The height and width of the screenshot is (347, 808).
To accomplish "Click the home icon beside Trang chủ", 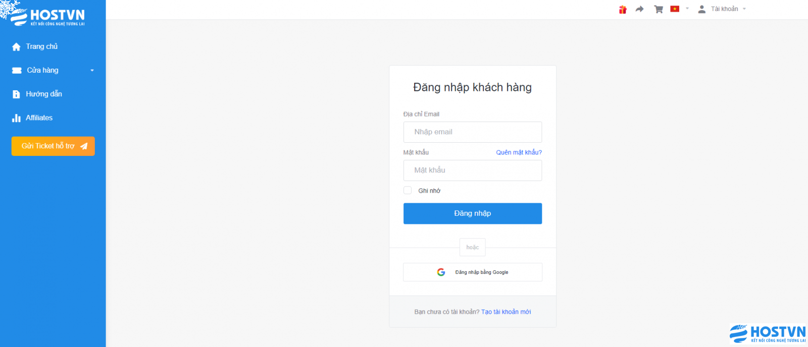I will coord(16,46).
